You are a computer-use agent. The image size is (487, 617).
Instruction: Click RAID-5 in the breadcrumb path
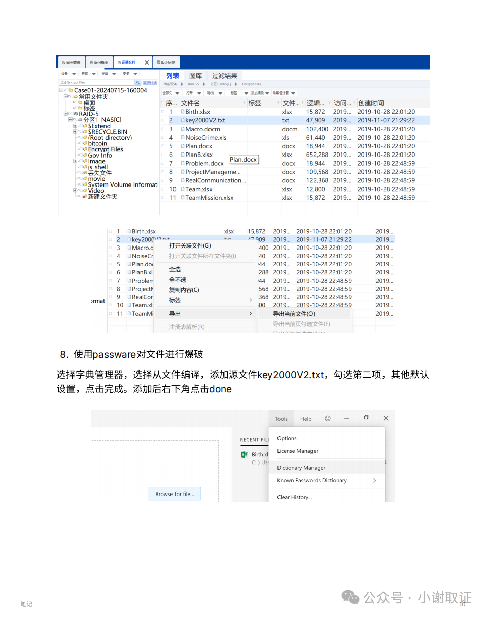coord(193,84)
